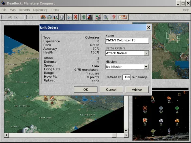Screen dimensions: 191x143
Task: Click the "3 points" move value
Action: (93, 77)
